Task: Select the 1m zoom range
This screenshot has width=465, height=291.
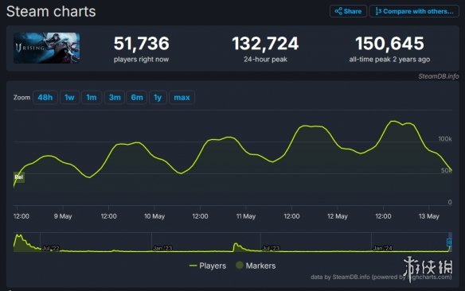Action: point(92,97)
